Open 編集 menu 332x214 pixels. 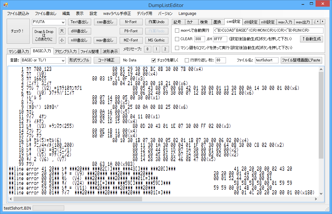(x=66, y=14)
